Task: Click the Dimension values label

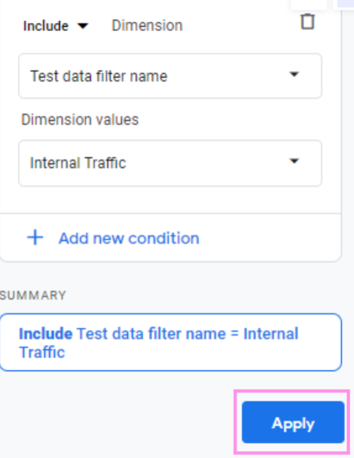Action: [x=80, y=119]
